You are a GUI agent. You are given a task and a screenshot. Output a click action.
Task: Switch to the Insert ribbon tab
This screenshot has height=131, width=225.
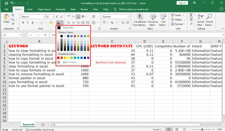click(30, 9)
